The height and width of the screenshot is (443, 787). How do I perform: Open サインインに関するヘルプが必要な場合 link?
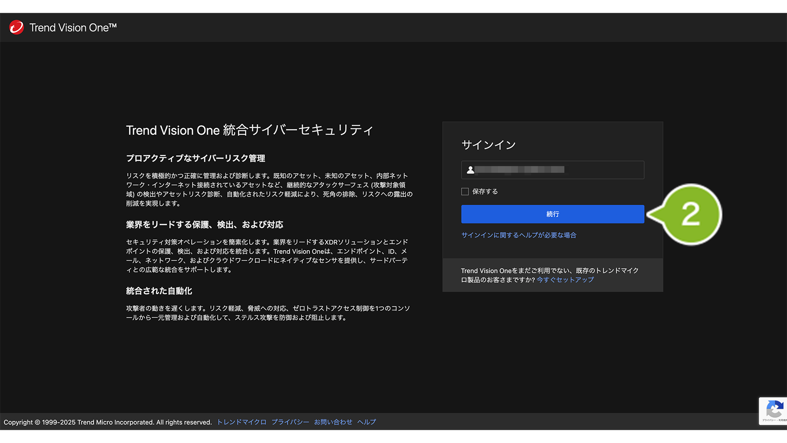[518, 235]
